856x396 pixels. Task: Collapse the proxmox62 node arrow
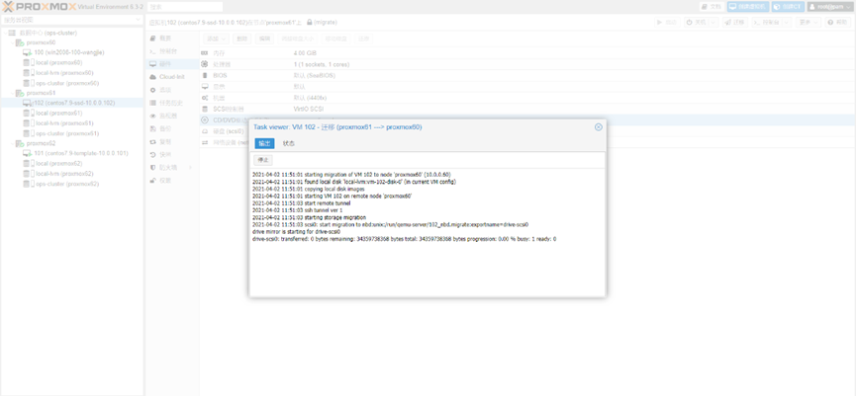pos(13,143)
